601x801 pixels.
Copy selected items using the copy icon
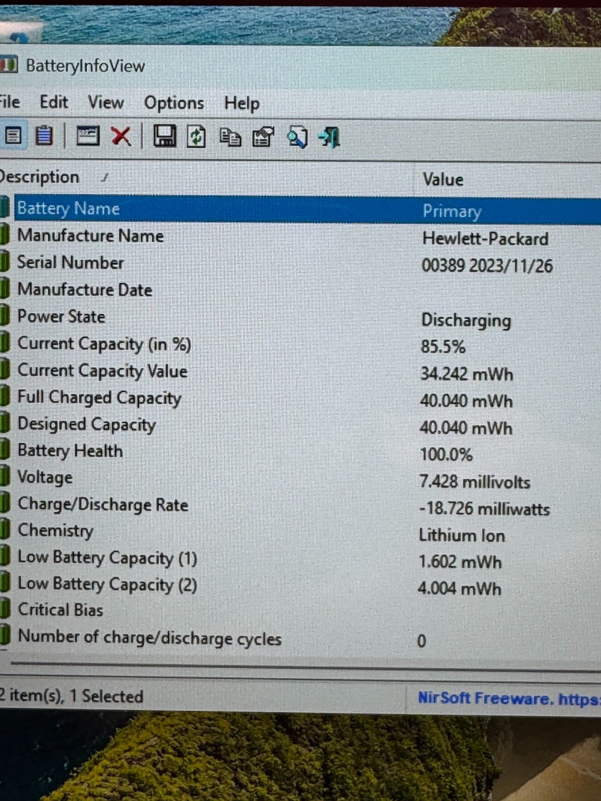click(x=230, y=137)
